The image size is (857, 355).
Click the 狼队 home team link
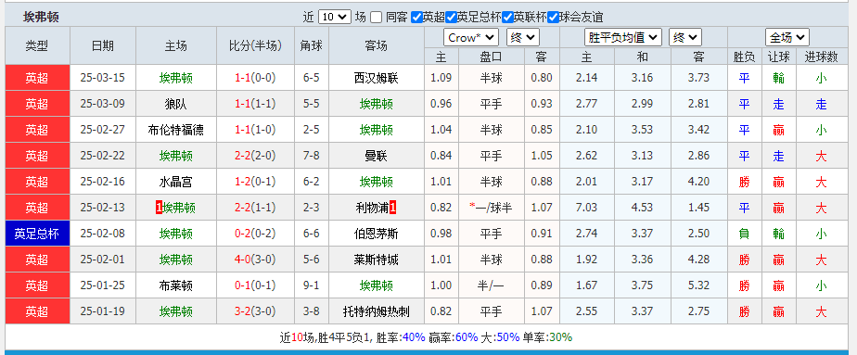tap(175, 104)
